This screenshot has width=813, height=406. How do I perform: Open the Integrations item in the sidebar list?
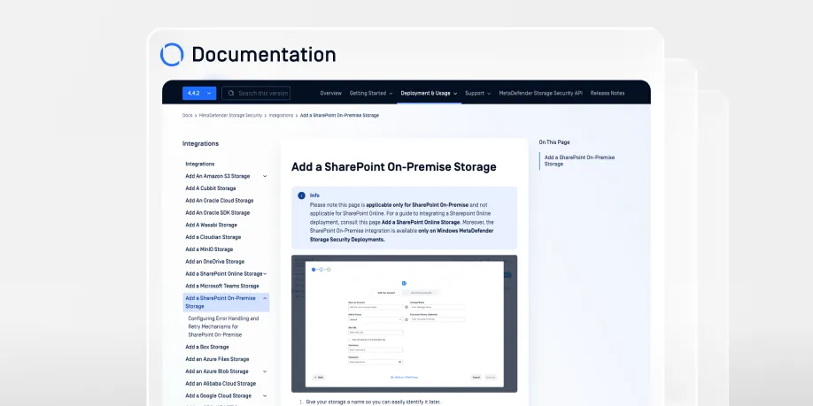pos(200,164)
